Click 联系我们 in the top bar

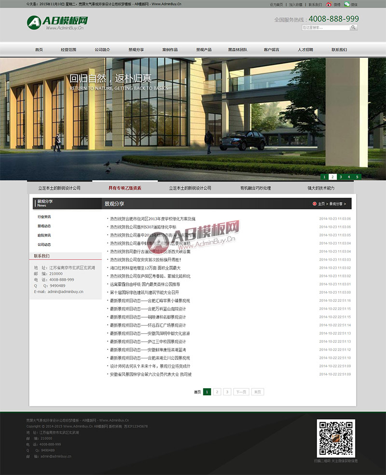point(315,4)
